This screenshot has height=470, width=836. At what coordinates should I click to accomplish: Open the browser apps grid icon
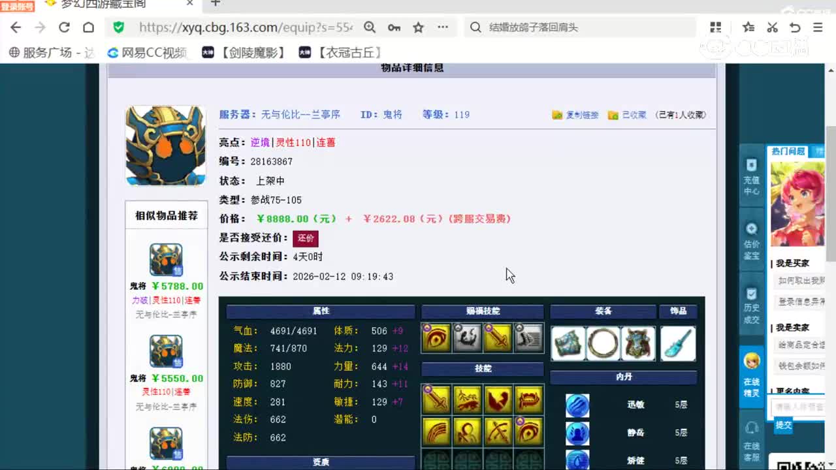click(x=716, y=27)
